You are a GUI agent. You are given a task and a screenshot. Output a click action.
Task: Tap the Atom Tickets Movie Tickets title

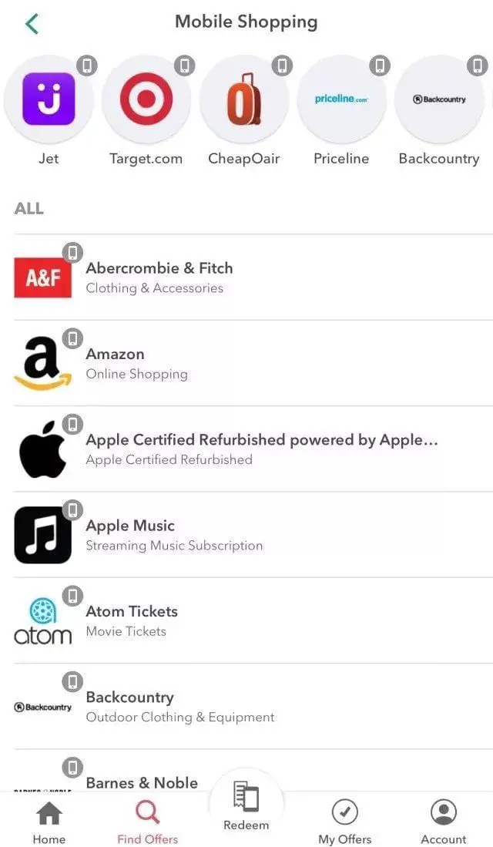(132, 611)
